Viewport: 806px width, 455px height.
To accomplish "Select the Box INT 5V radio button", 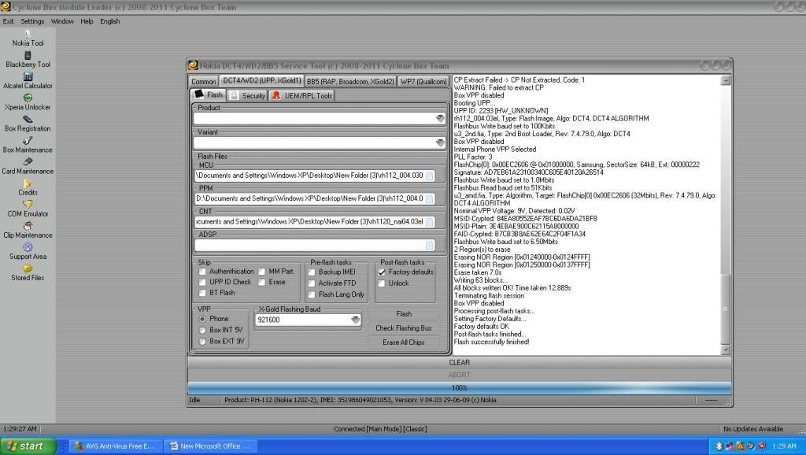I will point(203,330).
